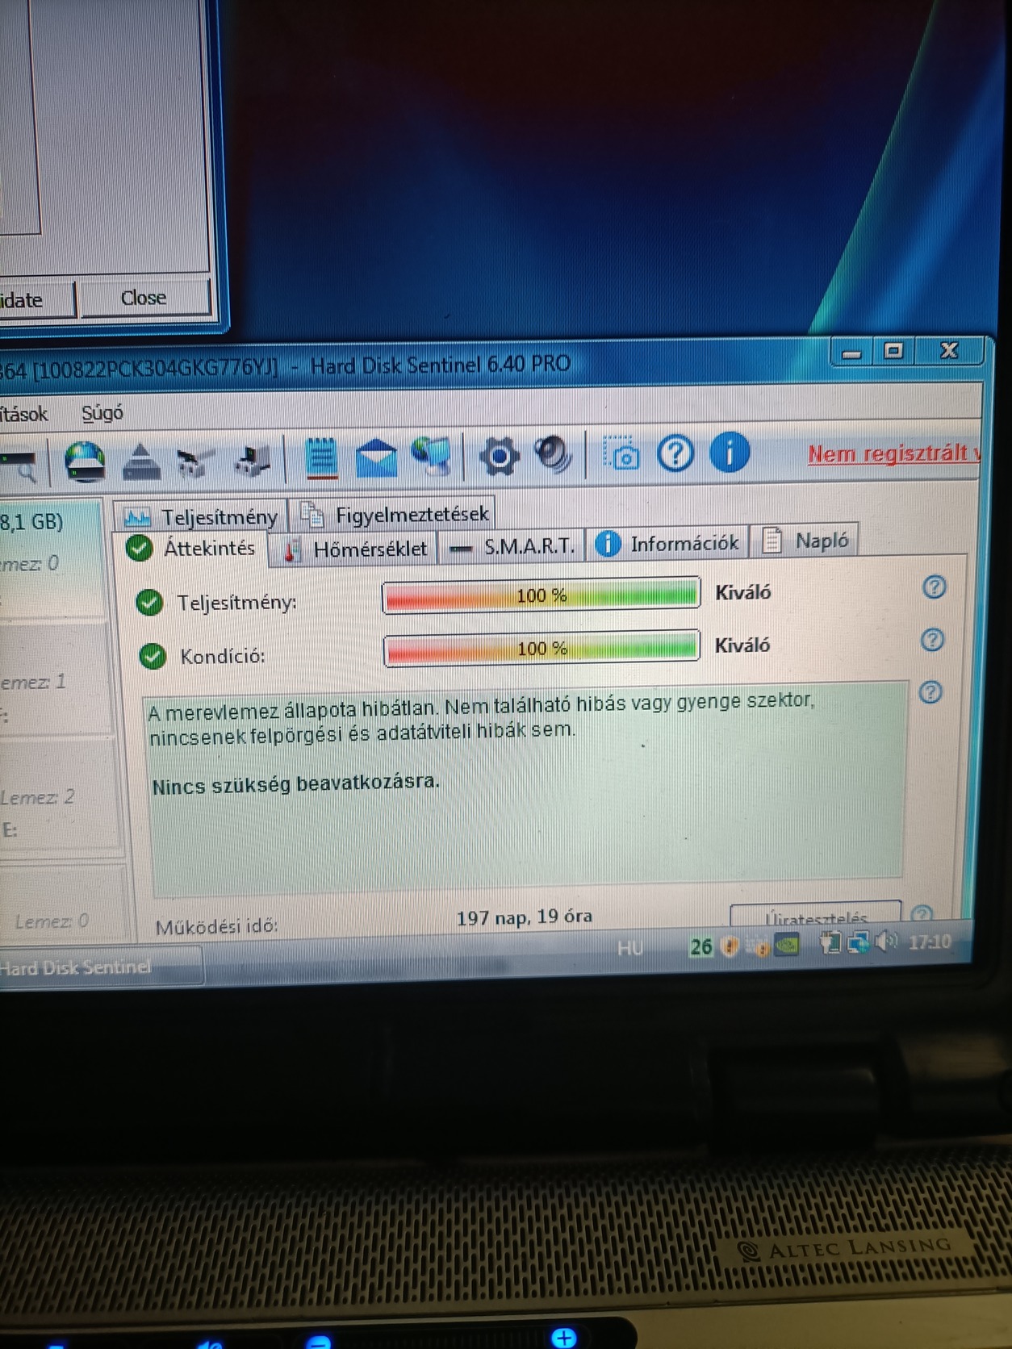The height and width of the screenshot is (1349, 1012).
Task: Click the 17:10 taskbar clock
Action: click(x=929, y=942)
